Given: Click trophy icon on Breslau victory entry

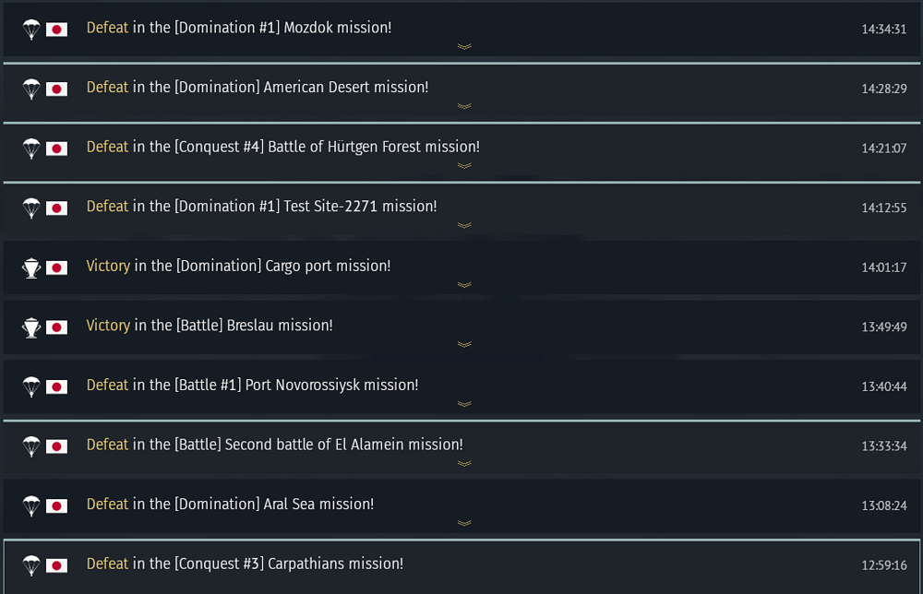Looking at the screenshot, I should [31, 327].
